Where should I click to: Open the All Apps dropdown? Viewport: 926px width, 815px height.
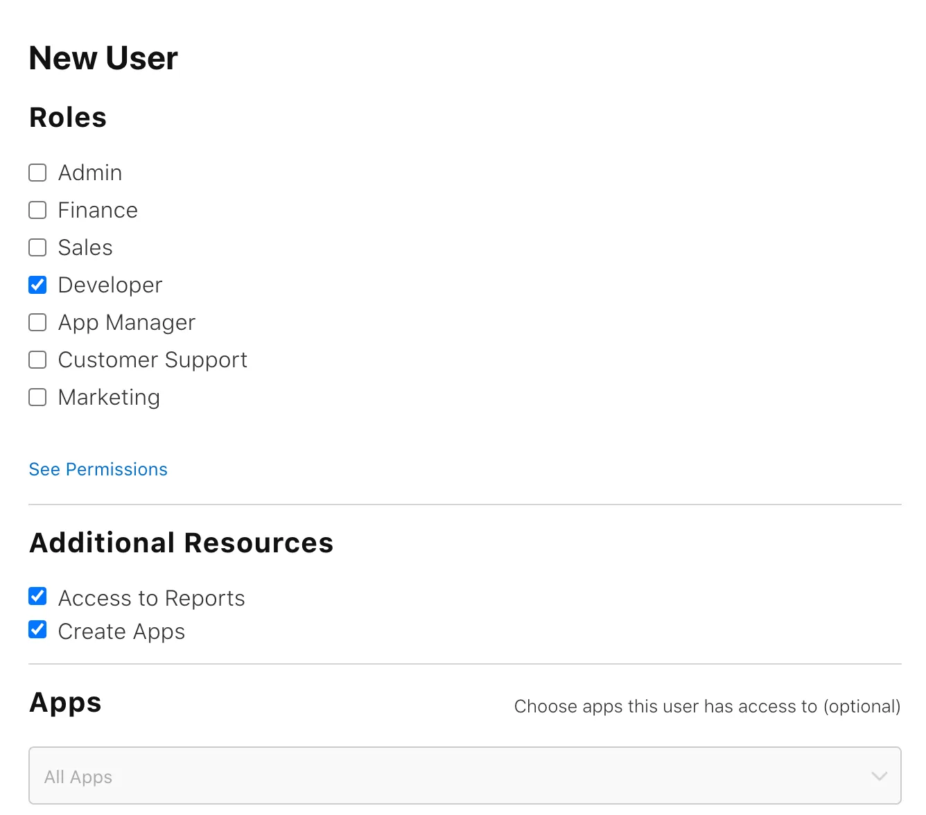point(465,775)
